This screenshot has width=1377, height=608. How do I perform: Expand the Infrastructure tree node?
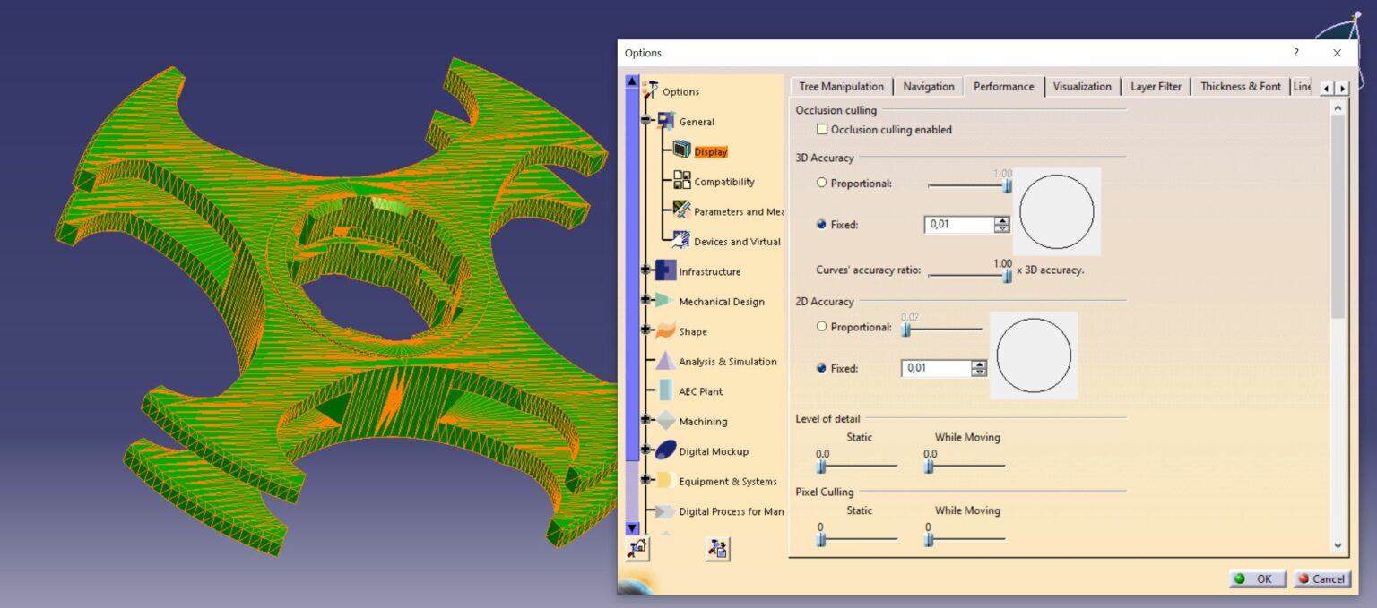[x=644, y=271]
